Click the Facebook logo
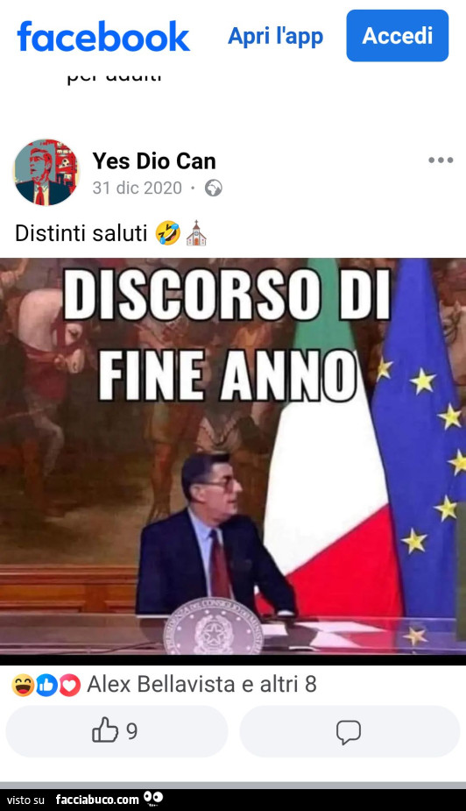Viewport: 466px width, 811px height. click(103, 36)
